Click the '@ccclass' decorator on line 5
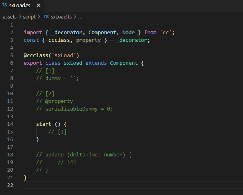The height and width of the screenshot is (195, 243). click(x=36, y=55)
